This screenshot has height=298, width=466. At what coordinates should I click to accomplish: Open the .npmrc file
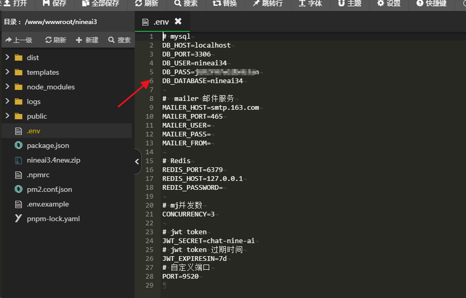point(38,175)
